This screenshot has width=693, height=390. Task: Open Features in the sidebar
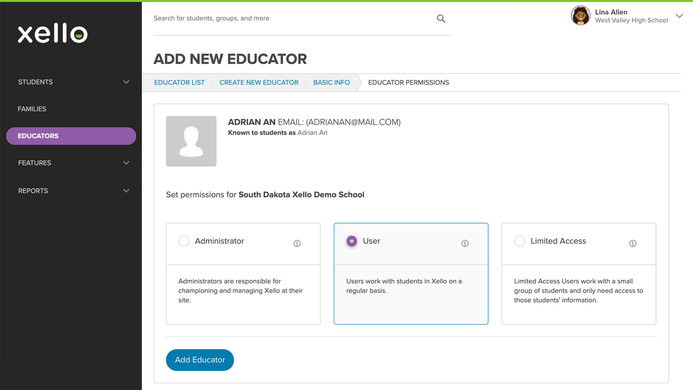[35, 163]
